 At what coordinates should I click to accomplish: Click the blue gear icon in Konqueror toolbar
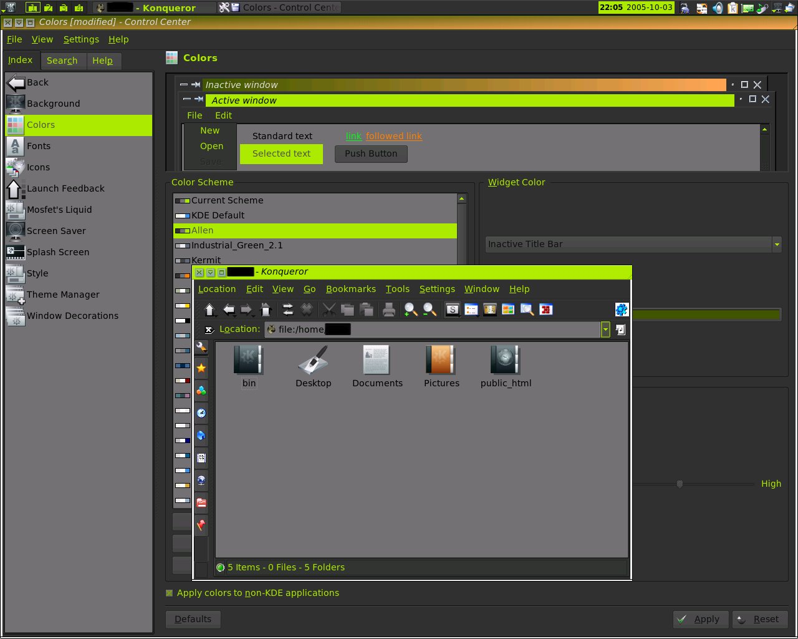coord(622,310)
